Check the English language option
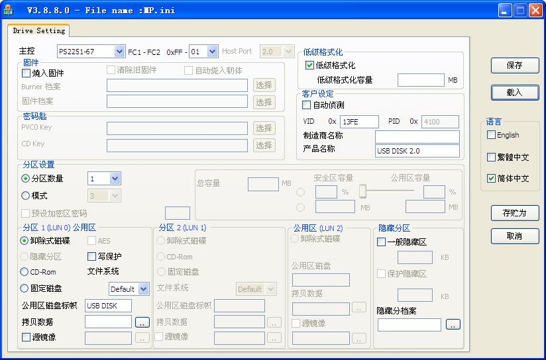Image resolution: width=546 pixels, height=360 pixels. click(x=491, y=135)
